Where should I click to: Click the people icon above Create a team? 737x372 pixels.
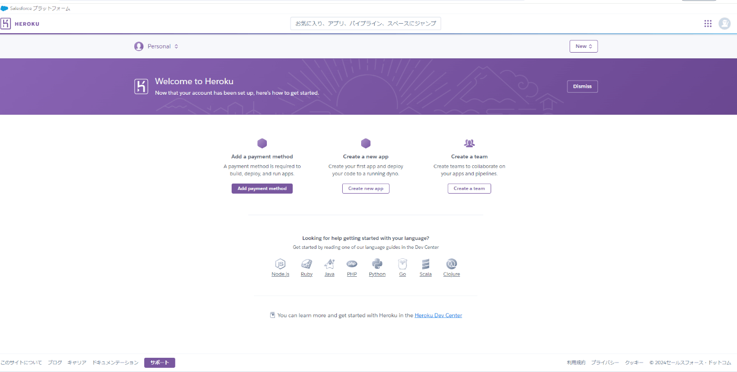click(470, 143)
